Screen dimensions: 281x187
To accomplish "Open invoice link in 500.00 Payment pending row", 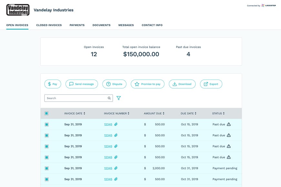I will [108, 179].
